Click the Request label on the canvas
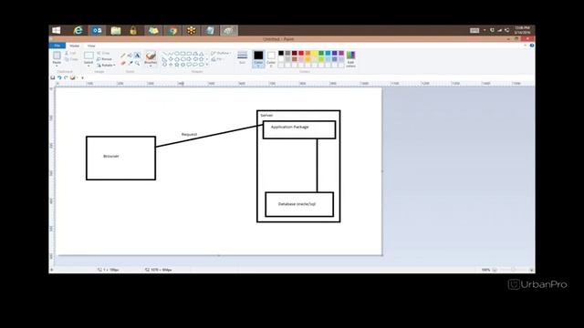The height and width of the screenshot is (328, 584). pos(189,134)
